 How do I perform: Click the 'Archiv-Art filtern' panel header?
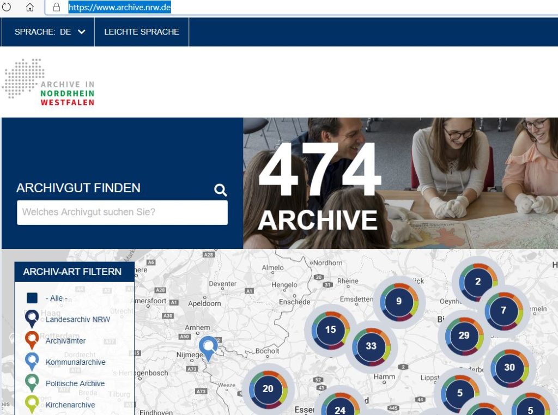[x=74, y=272]
